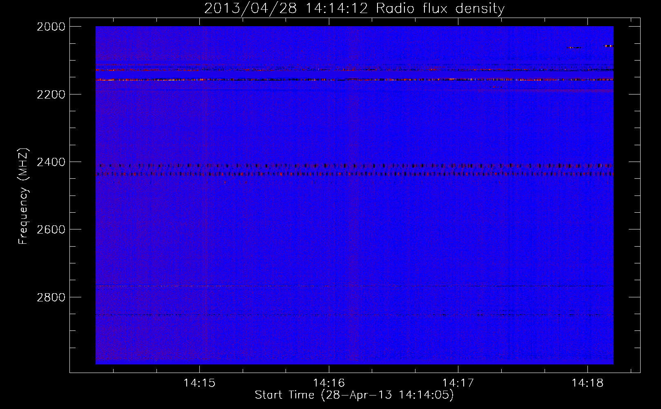This screenshot has height=409, width=661.
Task: Pick the 2600 frequency tick label
Action: pos(51,229)
